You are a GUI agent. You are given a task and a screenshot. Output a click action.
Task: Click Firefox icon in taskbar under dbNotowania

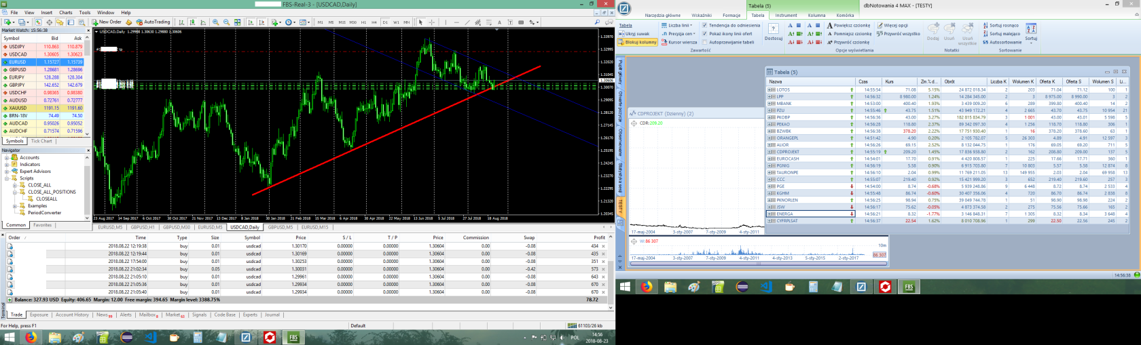[646, 287]
